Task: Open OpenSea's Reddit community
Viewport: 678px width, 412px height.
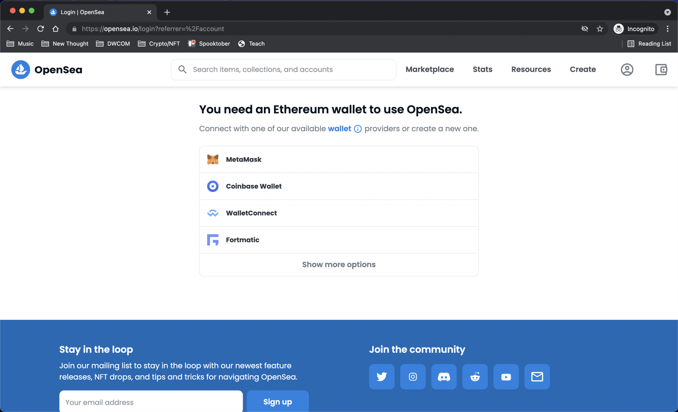Action: point(475,377)
